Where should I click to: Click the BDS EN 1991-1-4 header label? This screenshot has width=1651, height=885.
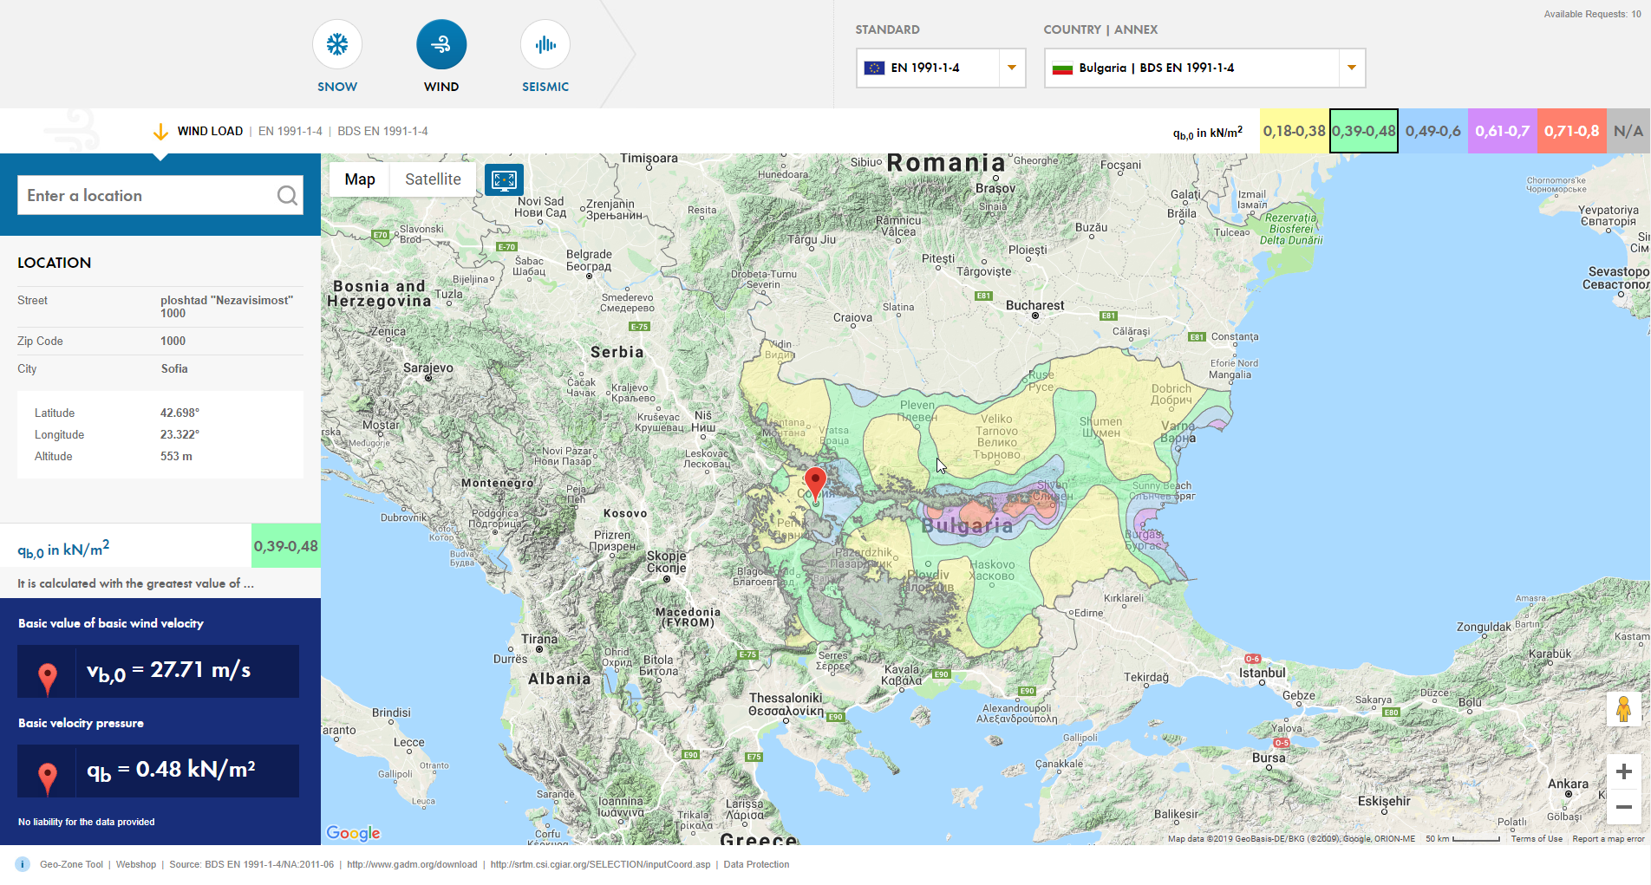pos(383,131)
